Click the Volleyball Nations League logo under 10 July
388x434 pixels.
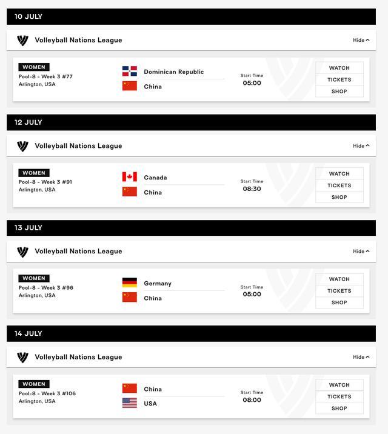pyautogui.click(x=22, y=41)
